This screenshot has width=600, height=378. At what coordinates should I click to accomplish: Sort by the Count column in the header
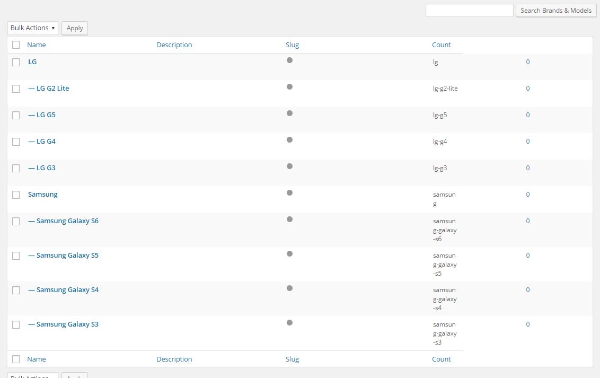441,45
